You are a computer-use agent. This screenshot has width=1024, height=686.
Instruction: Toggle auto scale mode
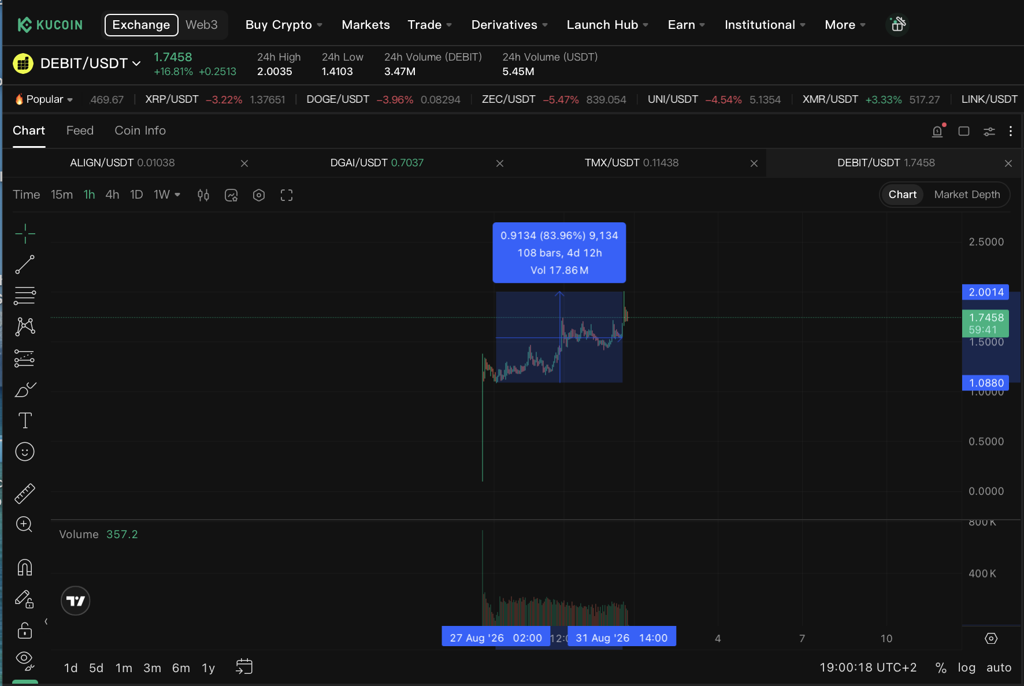(x=999, y=668)
